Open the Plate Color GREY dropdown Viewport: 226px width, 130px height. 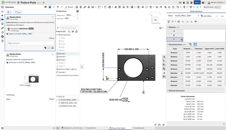click(71, 18)
